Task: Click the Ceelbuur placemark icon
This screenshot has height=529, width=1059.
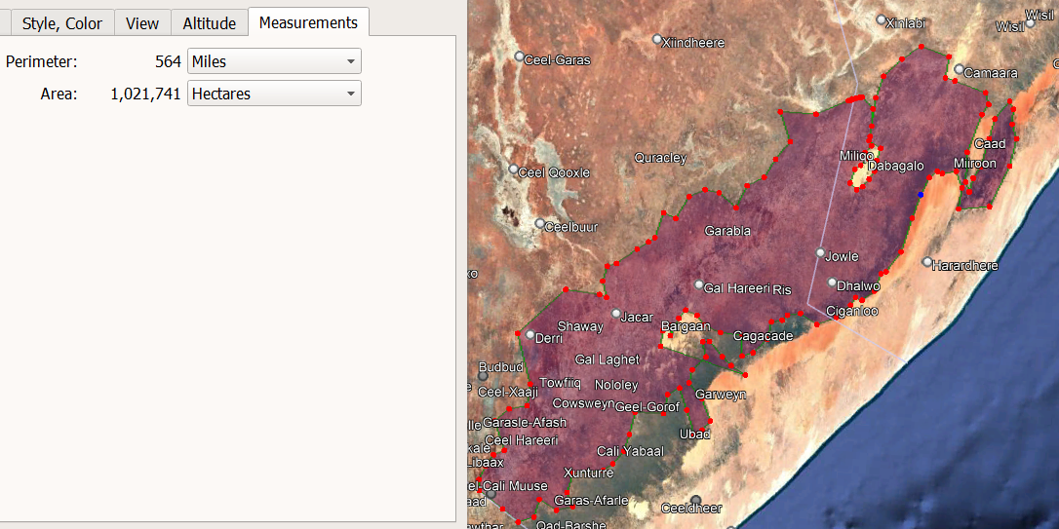Action: [540, 224]
